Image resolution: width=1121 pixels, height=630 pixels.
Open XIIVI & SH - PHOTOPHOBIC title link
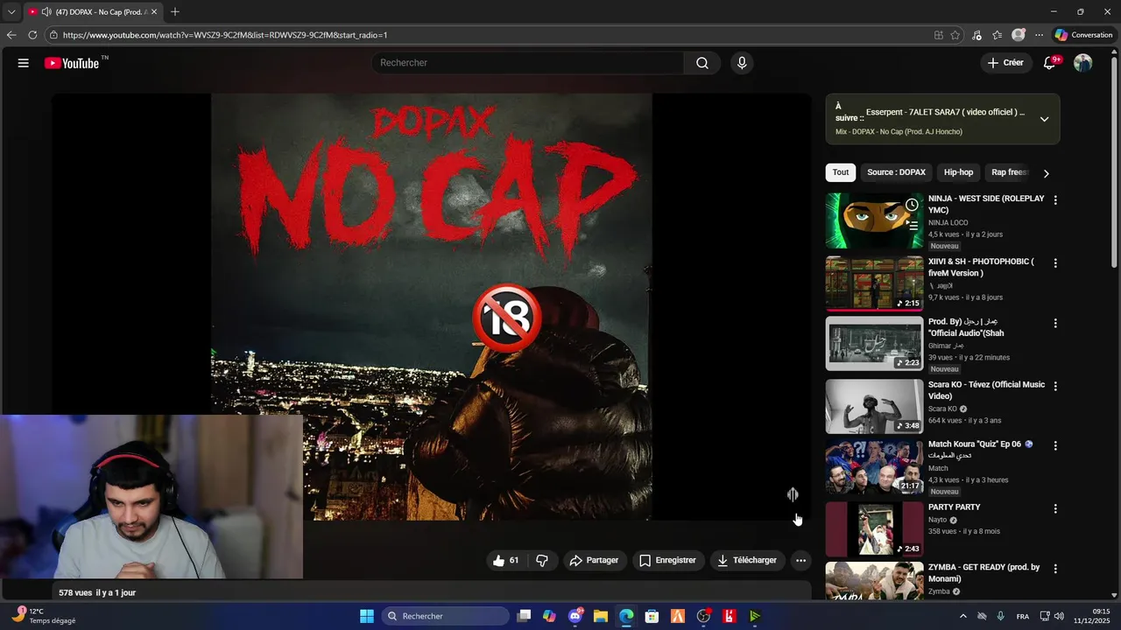[981, 267]
